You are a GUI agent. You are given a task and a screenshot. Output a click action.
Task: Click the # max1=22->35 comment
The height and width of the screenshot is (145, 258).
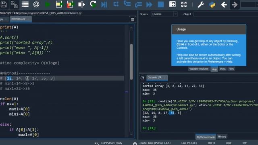point(15,89)
